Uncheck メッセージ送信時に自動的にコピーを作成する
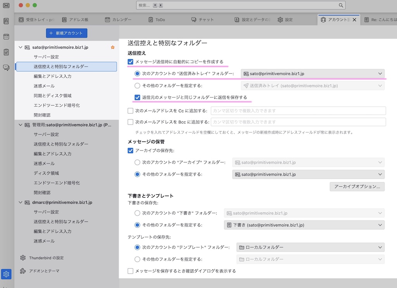Image resolution: width=397 pixels, height=288 pixels. point(131,62)
